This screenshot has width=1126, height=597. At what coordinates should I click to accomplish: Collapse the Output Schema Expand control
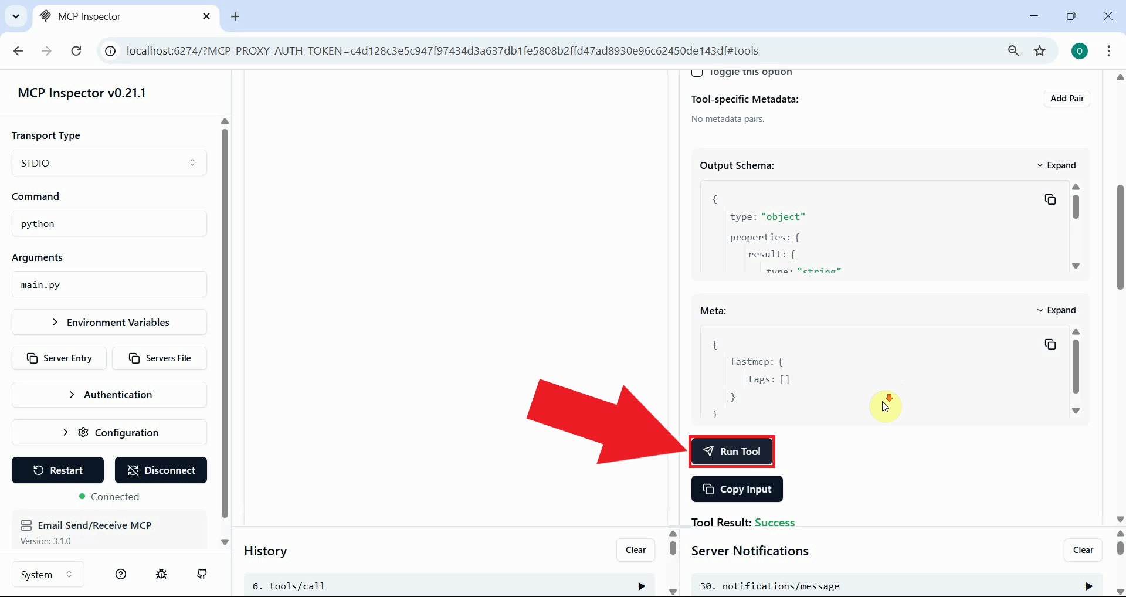pos(1057,165)
